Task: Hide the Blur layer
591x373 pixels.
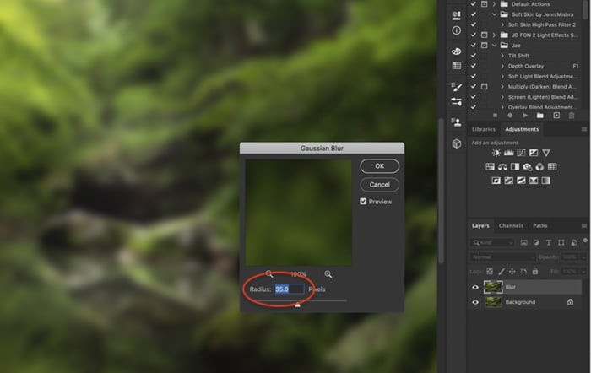Action: [475, 287]
